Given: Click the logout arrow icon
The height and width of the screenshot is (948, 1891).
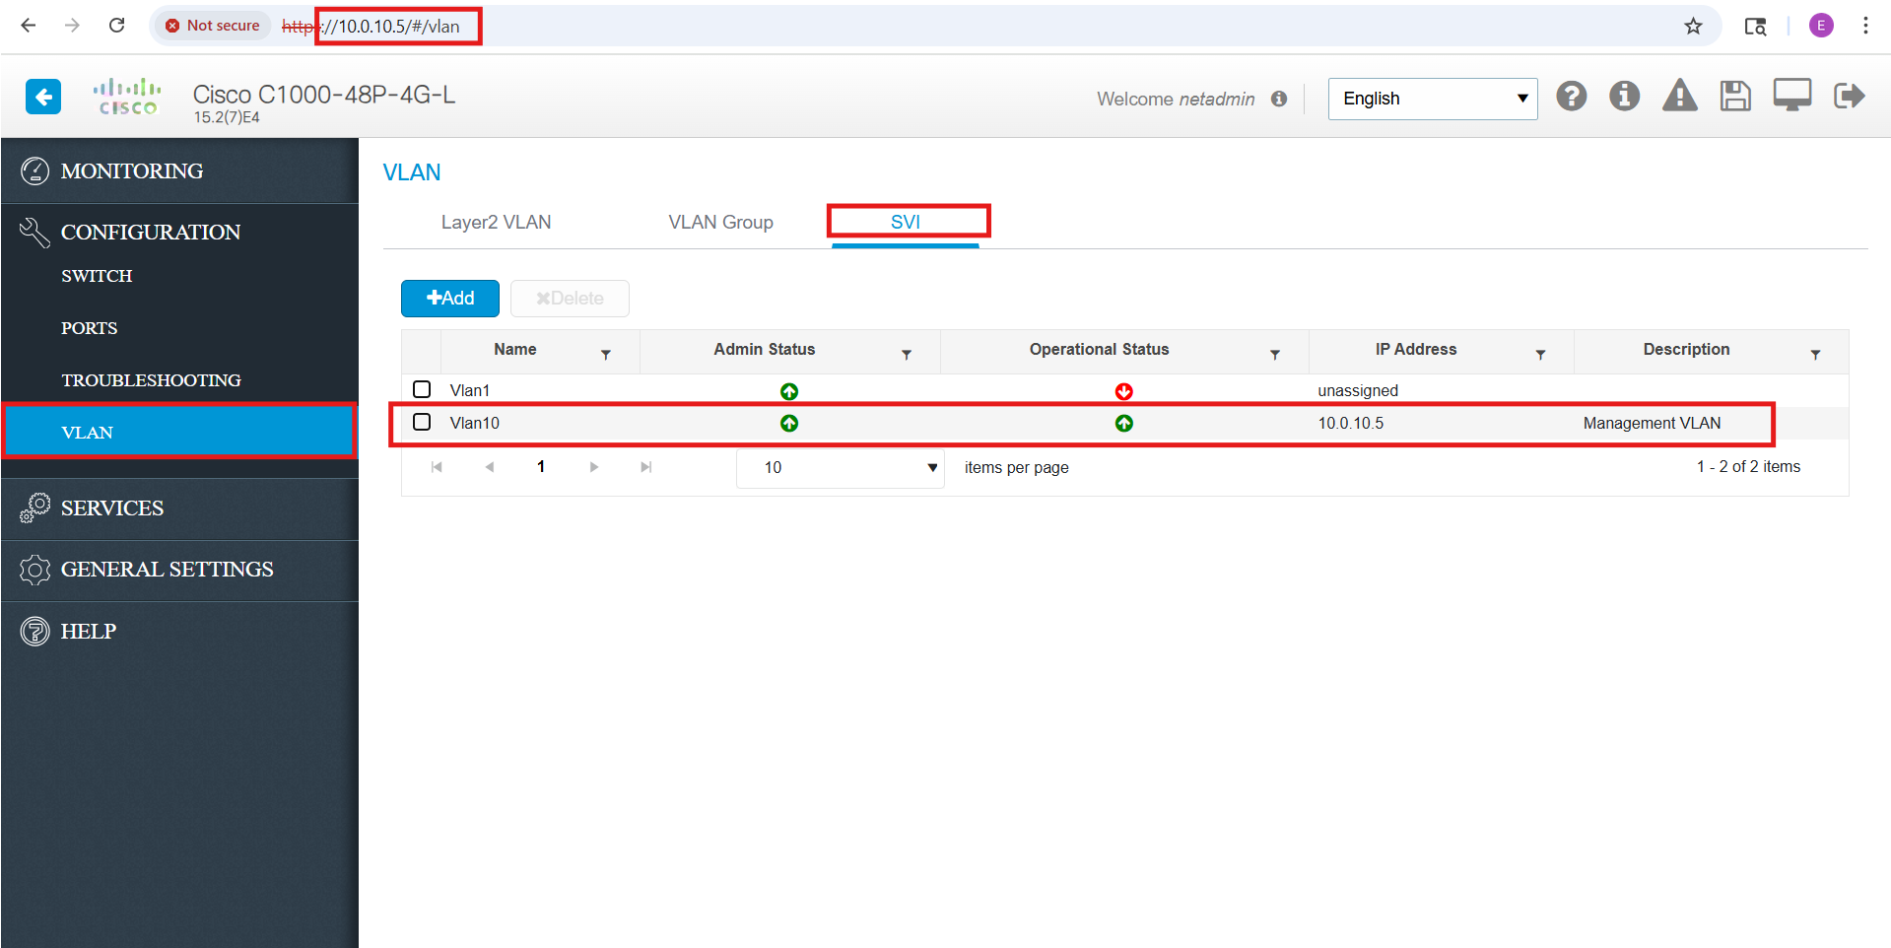Looking at the screenshot, I should 1849,97.
